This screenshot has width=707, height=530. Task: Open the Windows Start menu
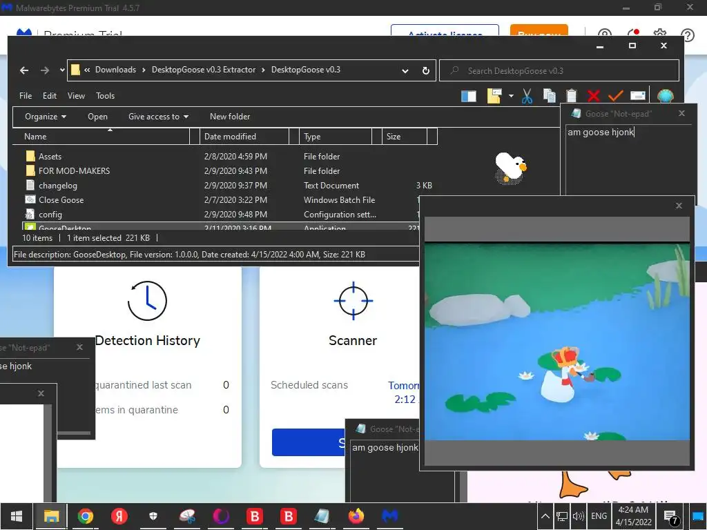pyautogui.click(x=17, y=516)
